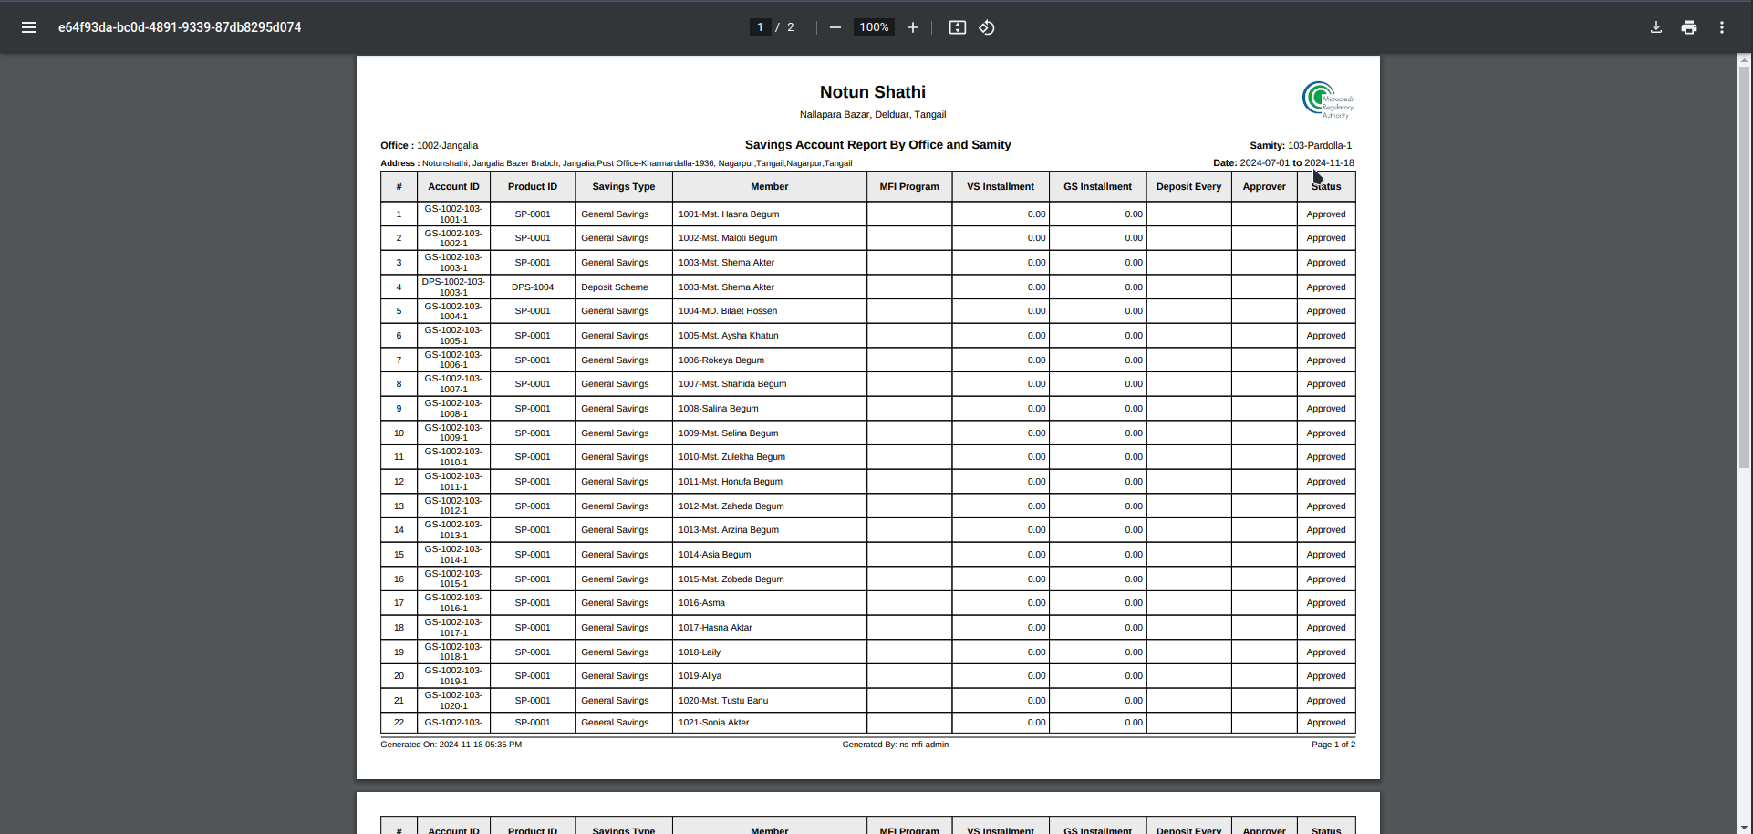
Task: Click member 1005-Mst. Aysha Khatun
Action: (729, 336)
